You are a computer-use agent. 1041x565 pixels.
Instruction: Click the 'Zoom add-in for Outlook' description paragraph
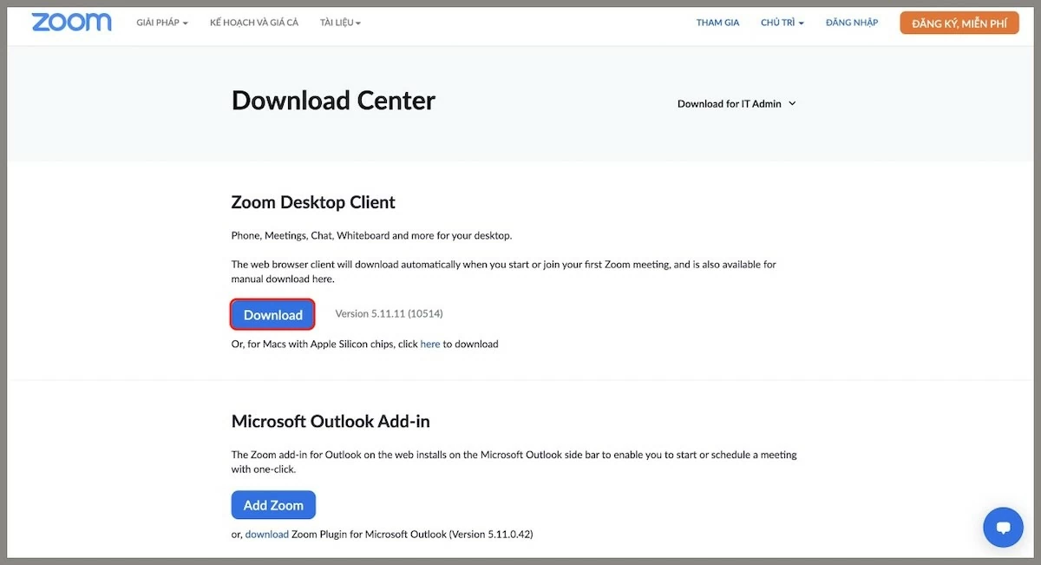(514, 462)
